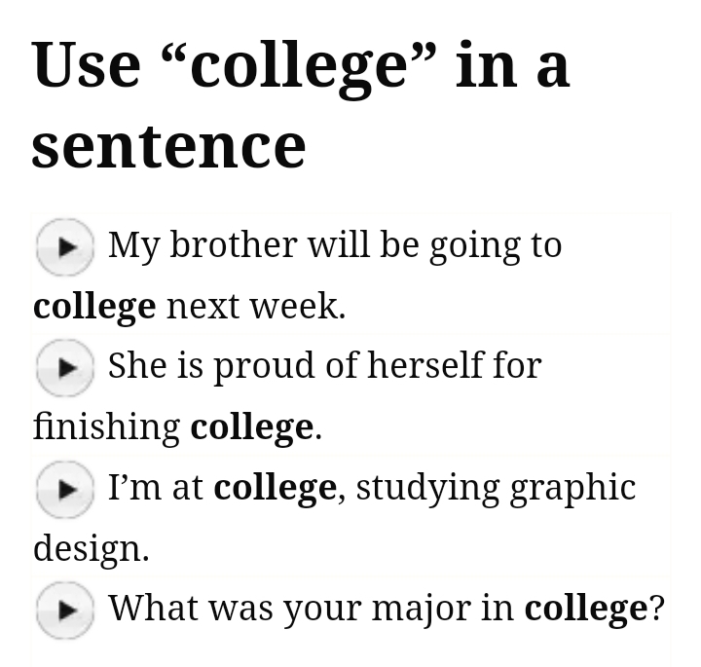Click the words "I'm at" in third sentence

click(156, 487)
